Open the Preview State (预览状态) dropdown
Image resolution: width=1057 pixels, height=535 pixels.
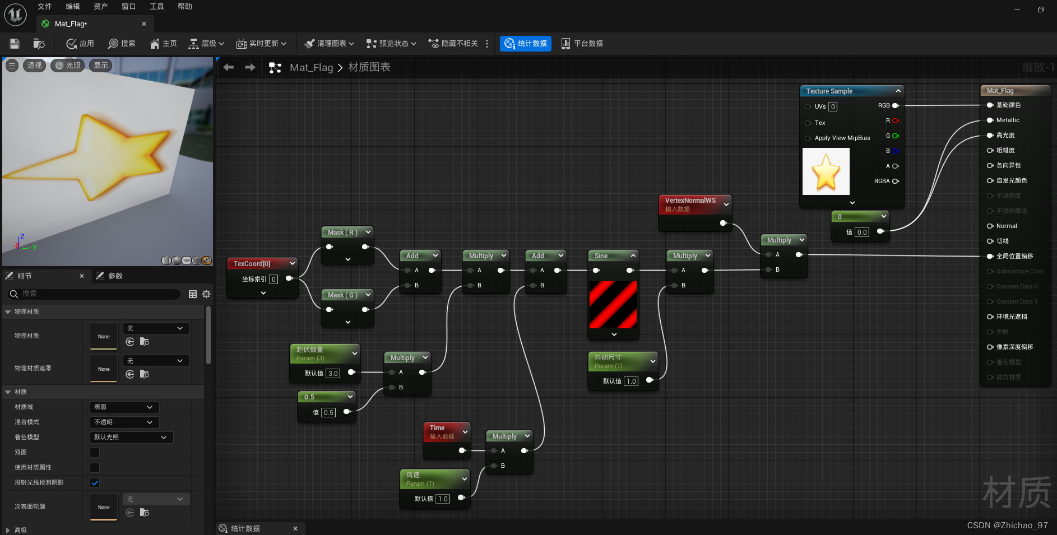click(391, 44)
